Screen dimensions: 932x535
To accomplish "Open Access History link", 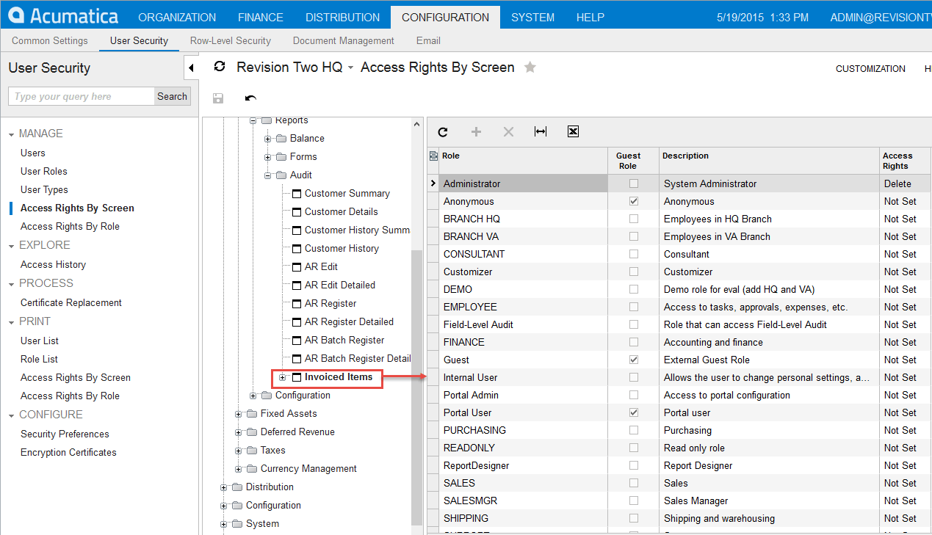I will [x=53, y=264].
